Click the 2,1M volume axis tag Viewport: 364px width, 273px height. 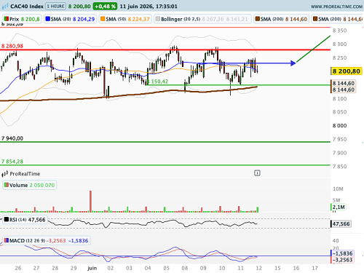pos(339,207)
